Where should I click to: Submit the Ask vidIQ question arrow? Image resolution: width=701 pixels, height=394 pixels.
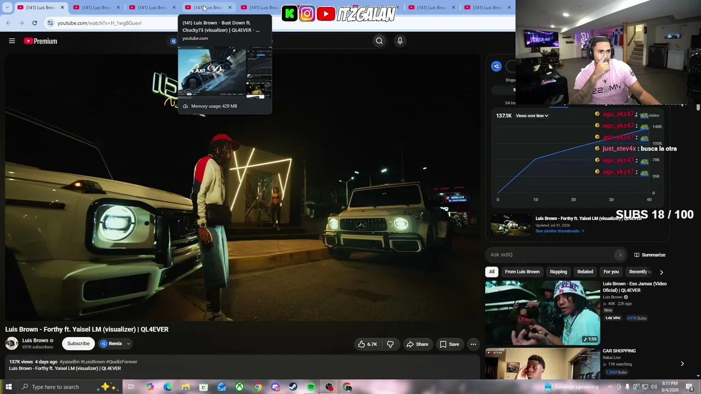pyautogui.click(x=620, y=254)
